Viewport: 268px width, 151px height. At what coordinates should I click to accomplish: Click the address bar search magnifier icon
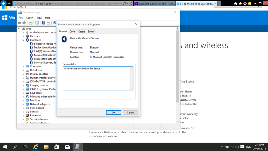point(125,3)
